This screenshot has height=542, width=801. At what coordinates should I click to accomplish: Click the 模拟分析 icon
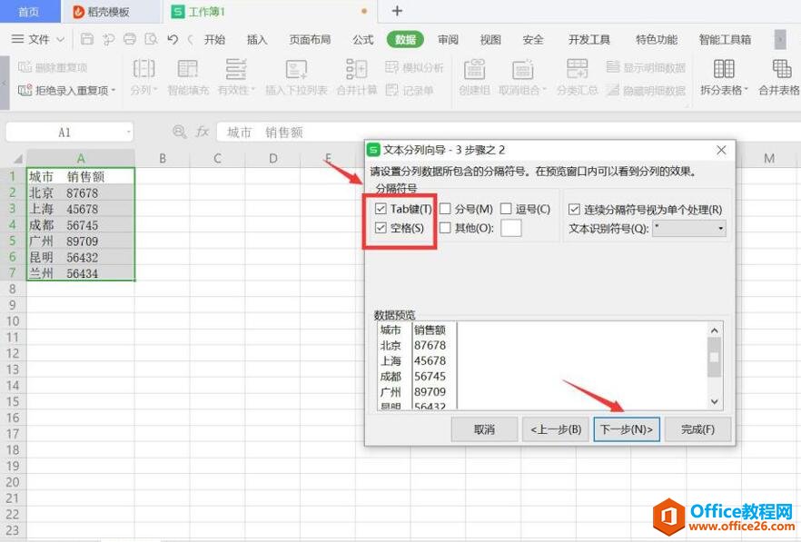(x=391, y=67)
